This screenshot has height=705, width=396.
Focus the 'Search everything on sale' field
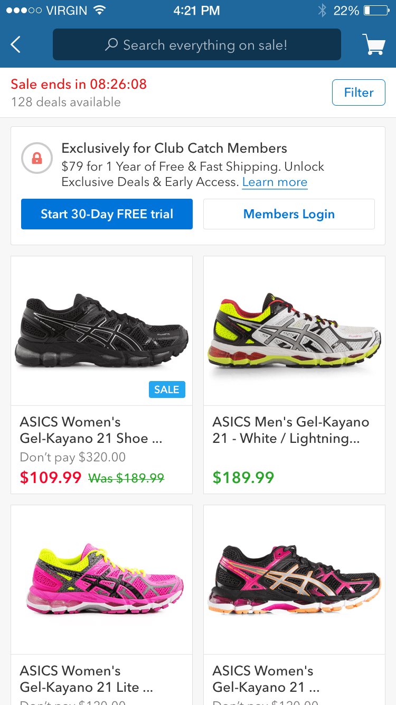tap(205, 45)
